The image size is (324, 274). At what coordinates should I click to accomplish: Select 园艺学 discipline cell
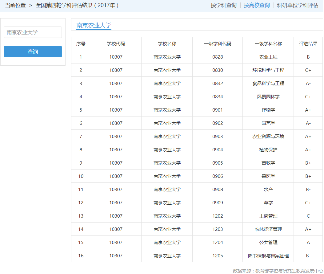point(268,123)
